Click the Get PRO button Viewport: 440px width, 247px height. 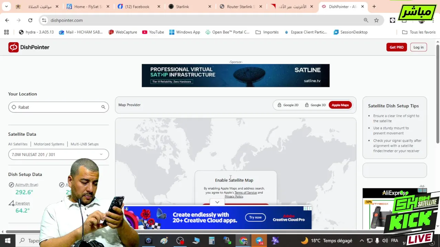397,47
